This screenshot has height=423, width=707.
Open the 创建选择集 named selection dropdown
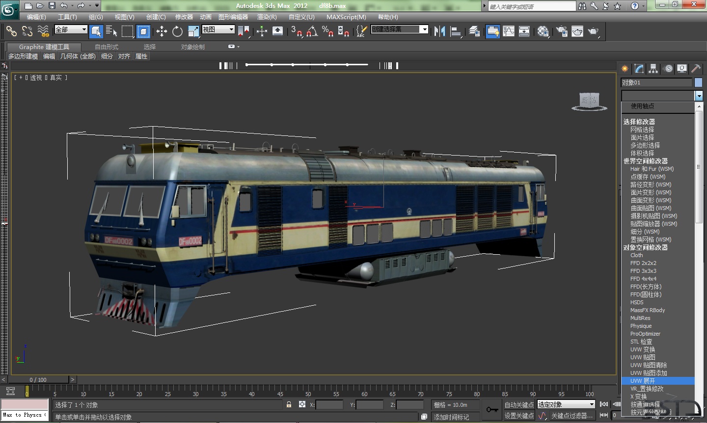(400, 29)
